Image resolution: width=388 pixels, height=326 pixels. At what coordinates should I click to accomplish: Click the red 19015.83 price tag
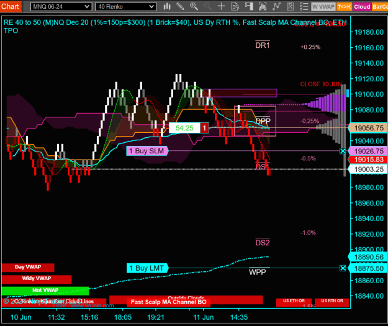tap(368, 160)
